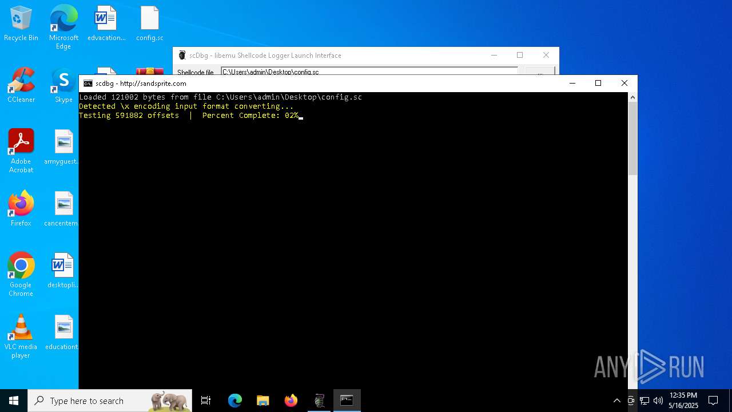
Task: Minimize the scDbg Launch Interface window
Action: coord(494,56)
